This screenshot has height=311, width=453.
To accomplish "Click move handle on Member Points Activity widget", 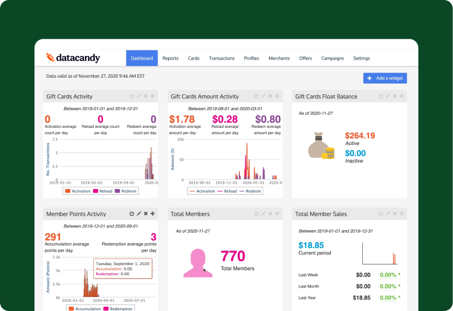I will 153,214.
